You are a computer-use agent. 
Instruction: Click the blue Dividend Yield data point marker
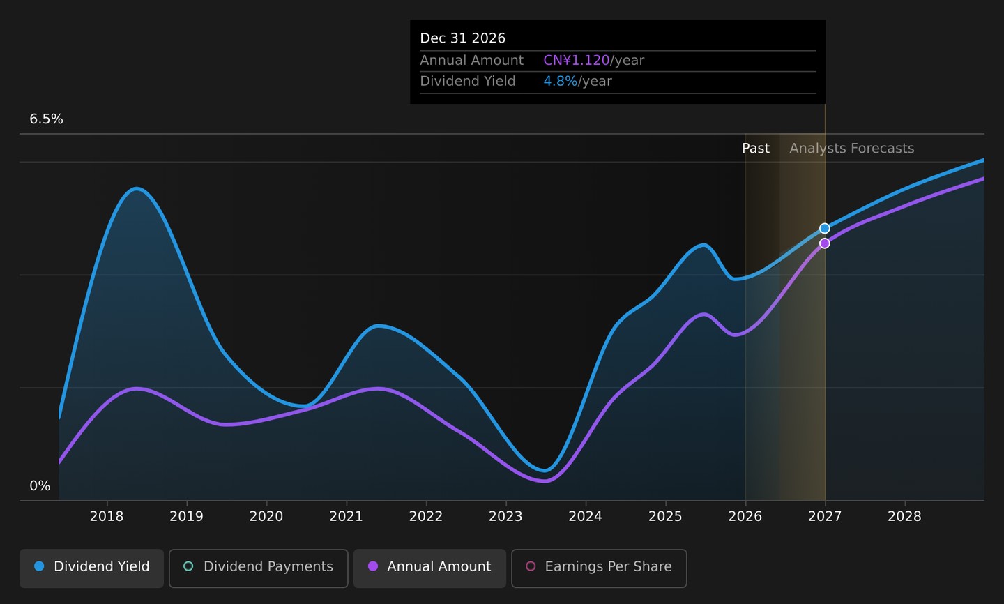[x=825, y=228]
